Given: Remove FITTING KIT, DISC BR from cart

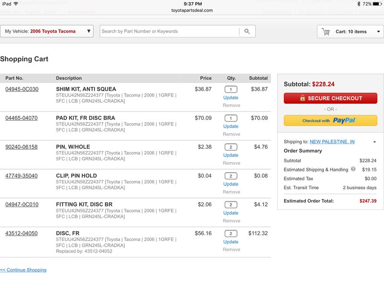Looking at the screenshot, I should click(x=231, y=221).
